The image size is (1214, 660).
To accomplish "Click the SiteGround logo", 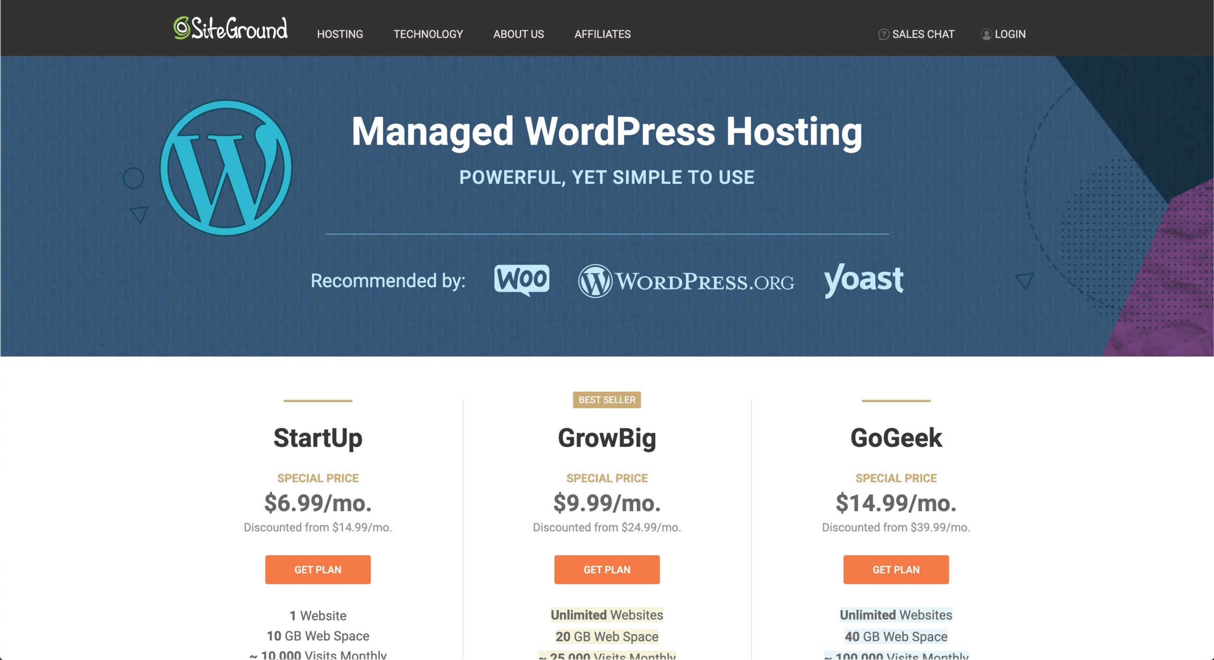I will tap(231, 29).
